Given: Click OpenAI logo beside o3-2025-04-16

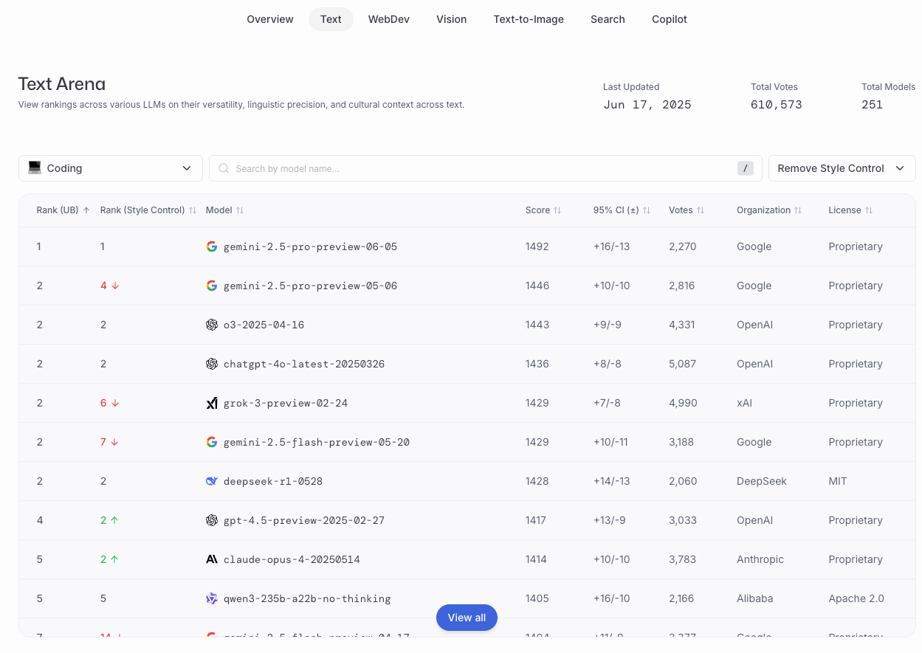Looking at the screenshot, I should click(x=212, y=325).
